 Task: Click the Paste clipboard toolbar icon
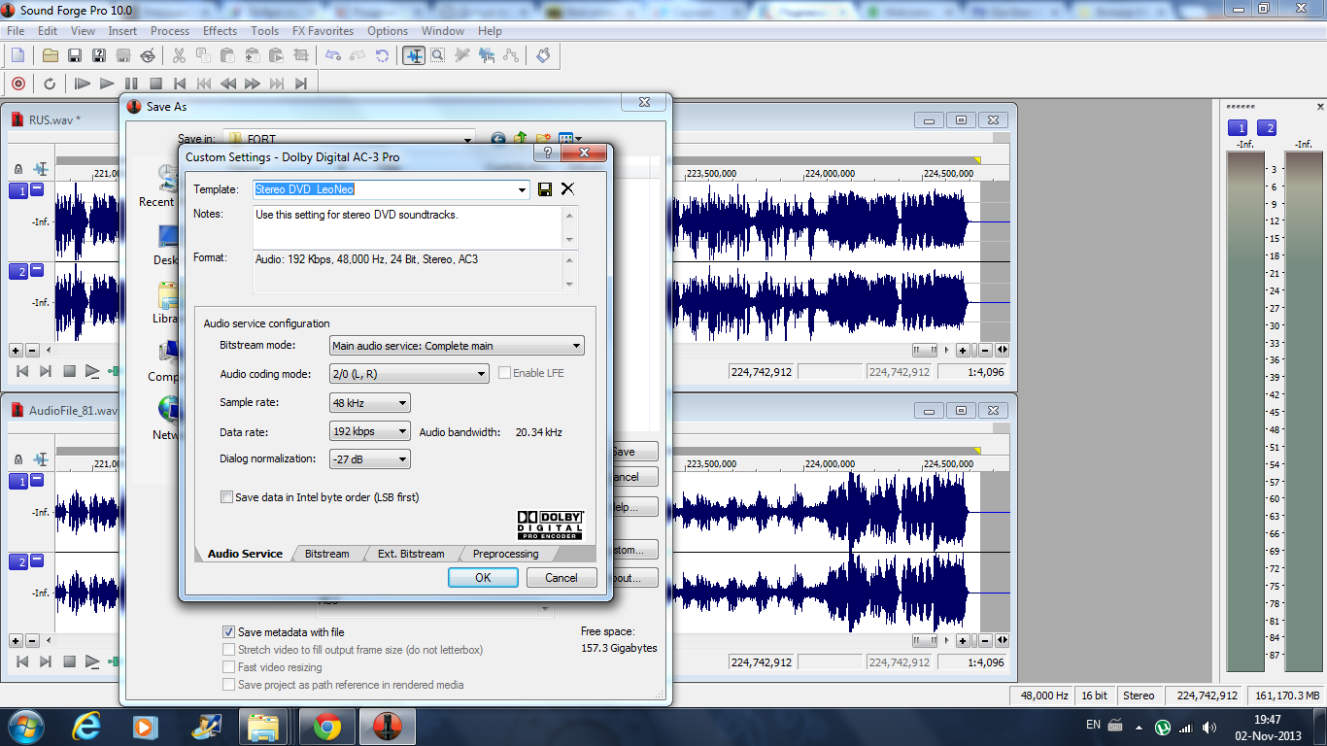click(x=227, y=55)
